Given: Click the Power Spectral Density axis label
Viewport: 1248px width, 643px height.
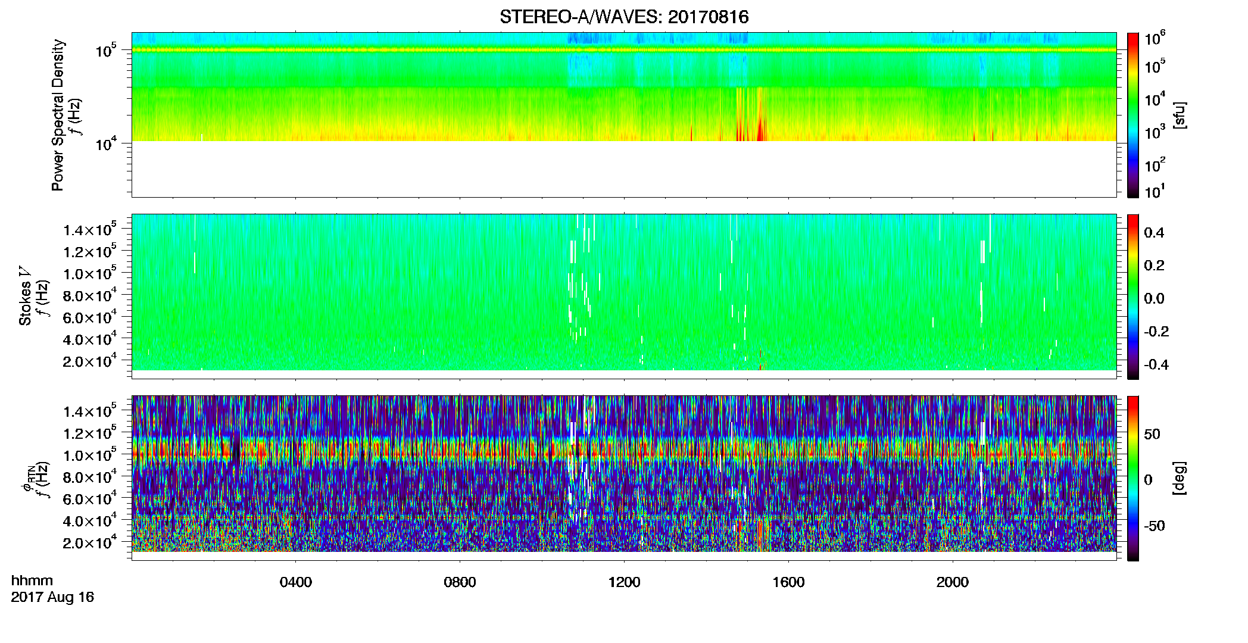Looking at the screenshot, I should (58, 115).
